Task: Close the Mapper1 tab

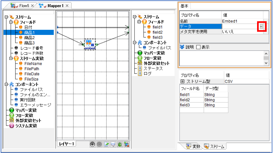Action: click(x=67, y=6)
